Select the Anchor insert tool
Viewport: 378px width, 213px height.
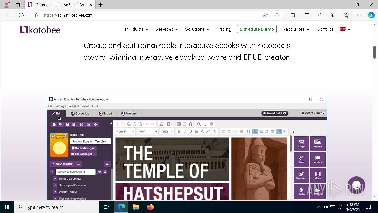point(318,159)
